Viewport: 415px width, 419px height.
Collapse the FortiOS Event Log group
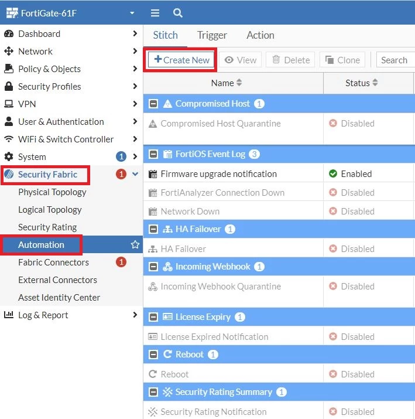153,154
